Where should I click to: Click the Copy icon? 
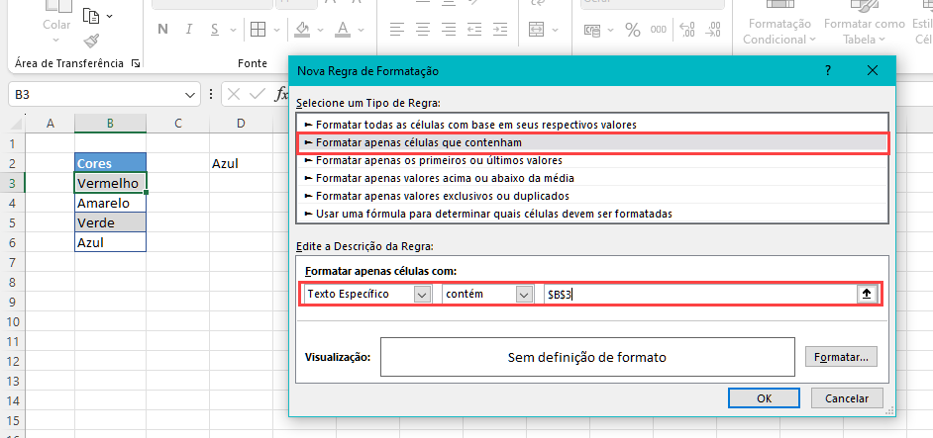(90, 16)
